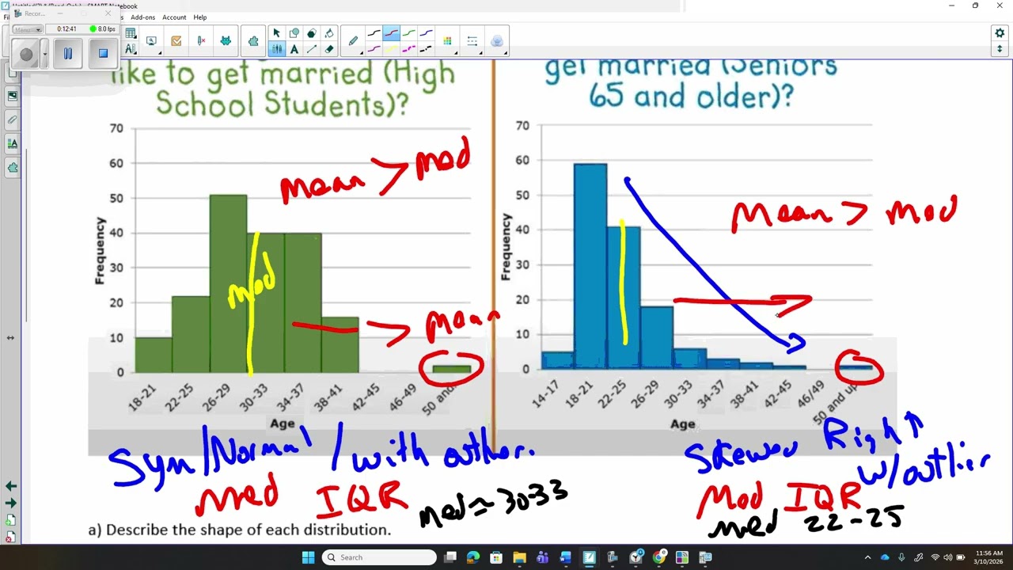Open the monster activity builder icon
The image size is (1013, 570).
pyautogui.click(x=226, y=41)
